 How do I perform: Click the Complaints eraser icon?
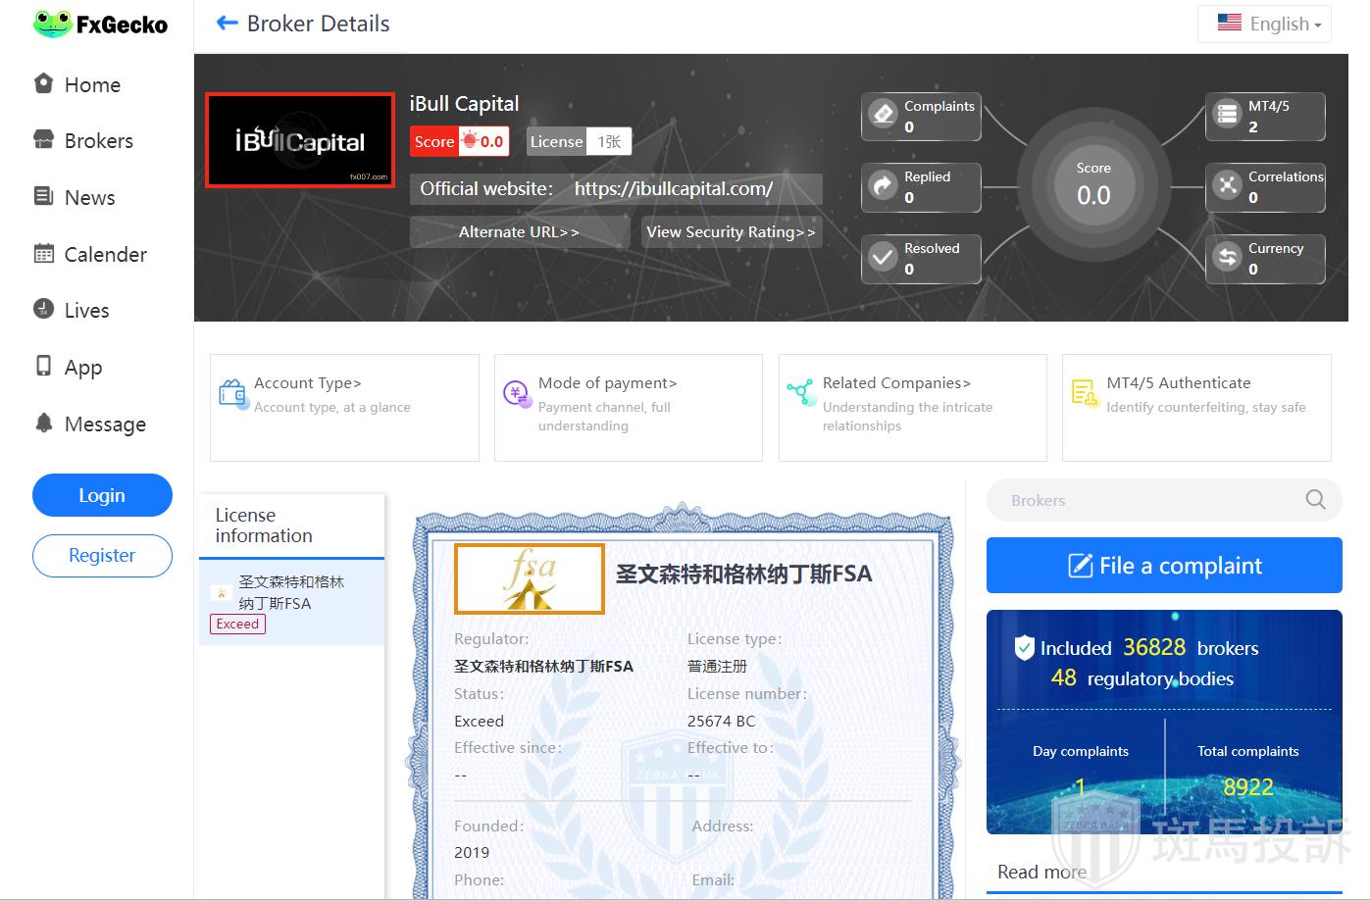pos(884,115)
